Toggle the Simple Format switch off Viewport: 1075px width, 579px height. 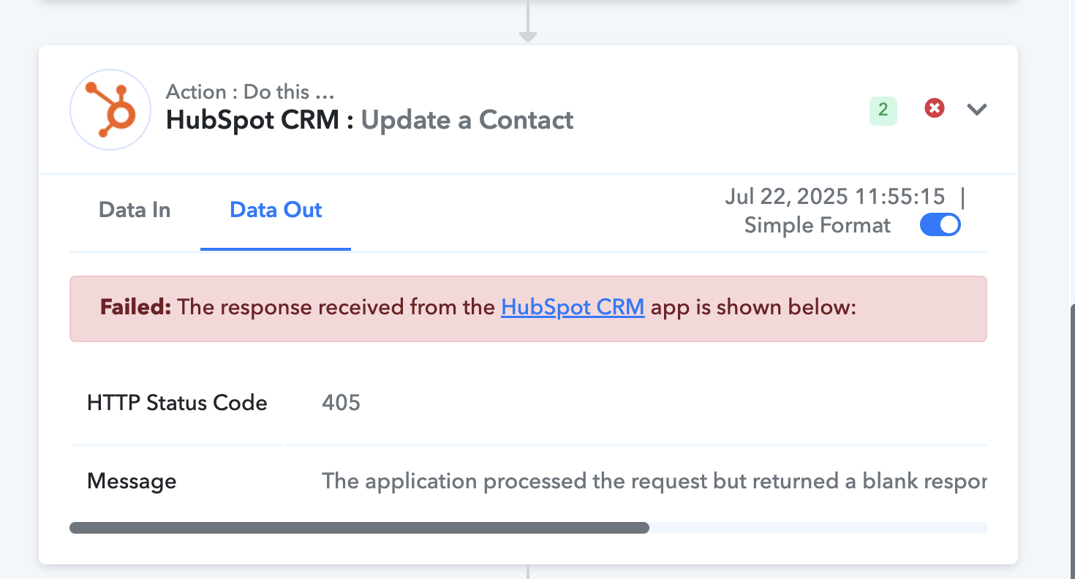[940, 225]
